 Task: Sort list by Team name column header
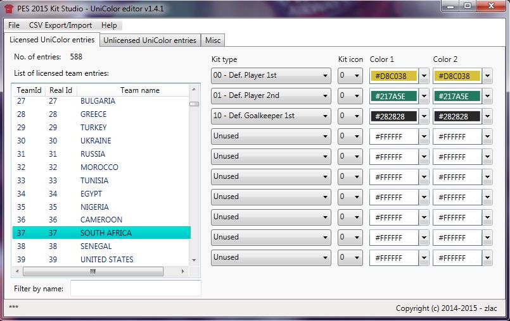click(139, 90)
